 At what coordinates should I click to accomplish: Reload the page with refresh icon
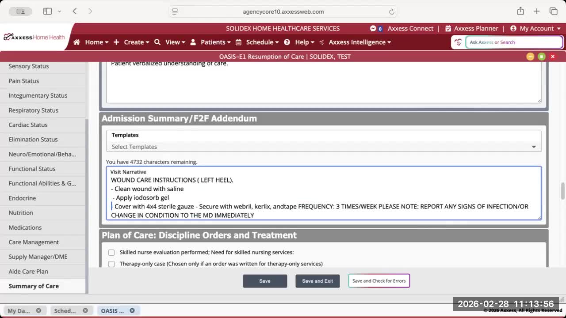pyautogui.click(x=391, y=12)
